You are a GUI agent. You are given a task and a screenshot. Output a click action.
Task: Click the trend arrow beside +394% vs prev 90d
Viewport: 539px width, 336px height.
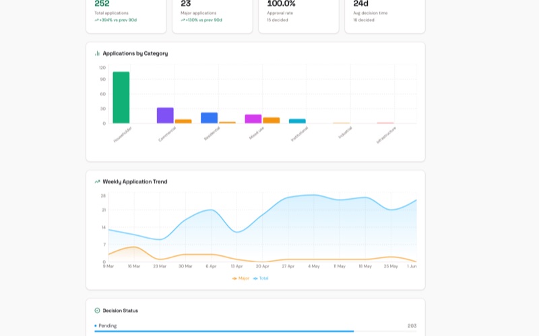coord(96,20)
